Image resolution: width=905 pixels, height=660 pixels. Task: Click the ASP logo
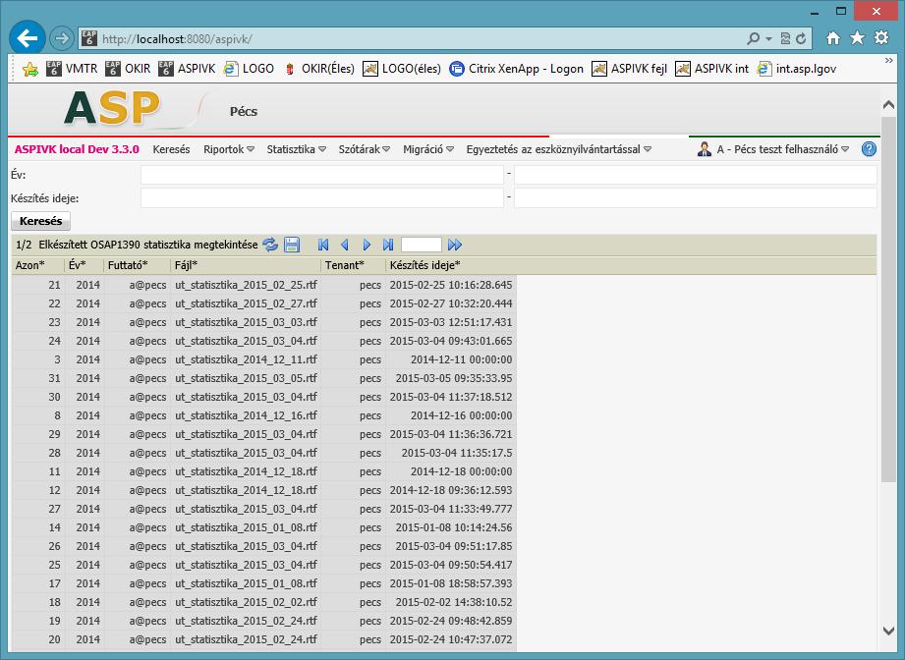[113, 108]
